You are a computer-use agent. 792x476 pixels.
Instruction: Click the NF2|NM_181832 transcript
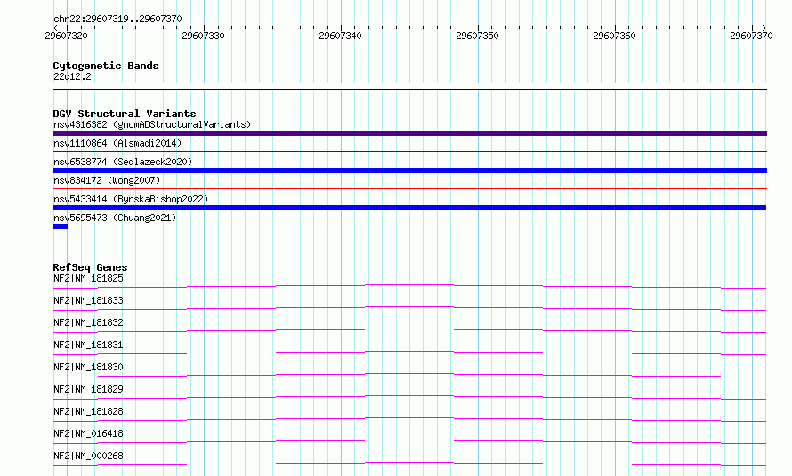(x=88, y=322)
